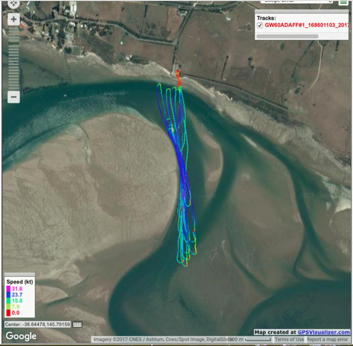Uncheck the GW60ADAFF#1 track checkbox
This screenshot has width=353, height=346.
(260, 25)
